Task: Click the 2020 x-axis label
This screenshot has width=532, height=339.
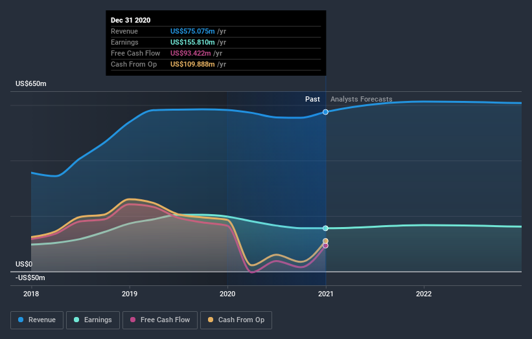Action: 227,294
